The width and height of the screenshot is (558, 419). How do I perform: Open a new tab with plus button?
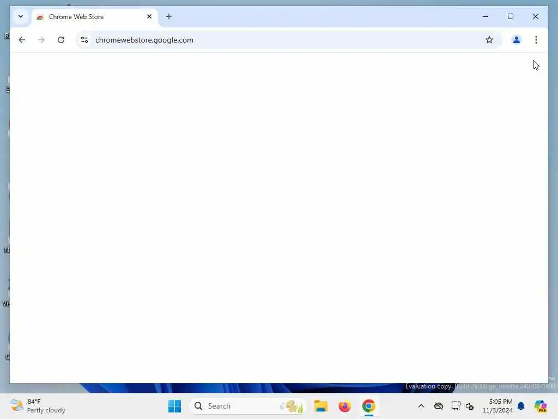click(169, 17)
